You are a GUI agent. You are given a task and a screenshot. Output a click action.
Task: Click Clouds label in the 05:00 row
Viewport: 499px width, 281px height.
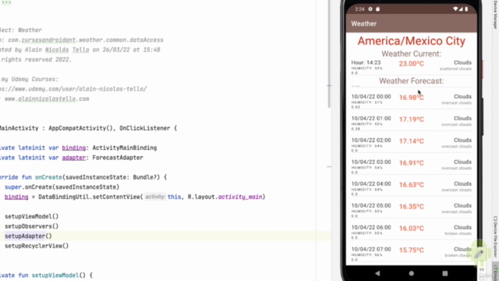[462, 206]
